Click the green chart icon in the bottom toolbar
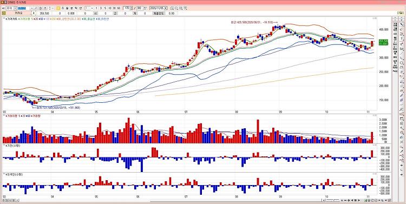The image size is (406, 204). [x=365, y=200]
